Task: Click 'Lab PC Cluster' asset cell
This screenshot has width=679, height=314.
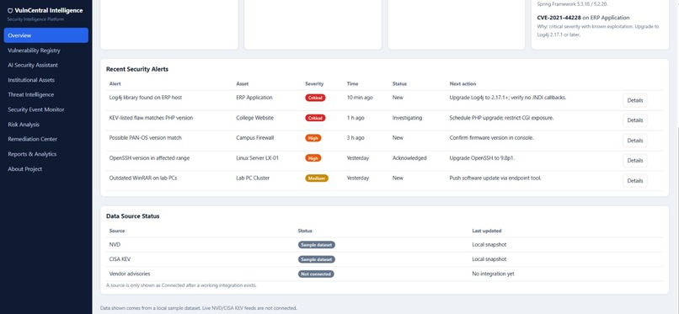Action: click(253, 178)
